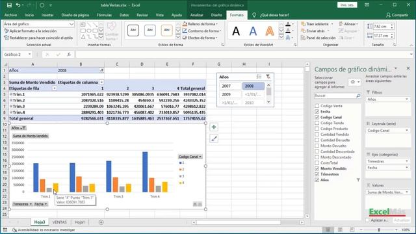Screen dimensions: 416x234
Task: Open Codigo Canal chart legend filter
Action: (x=190, y=157)
